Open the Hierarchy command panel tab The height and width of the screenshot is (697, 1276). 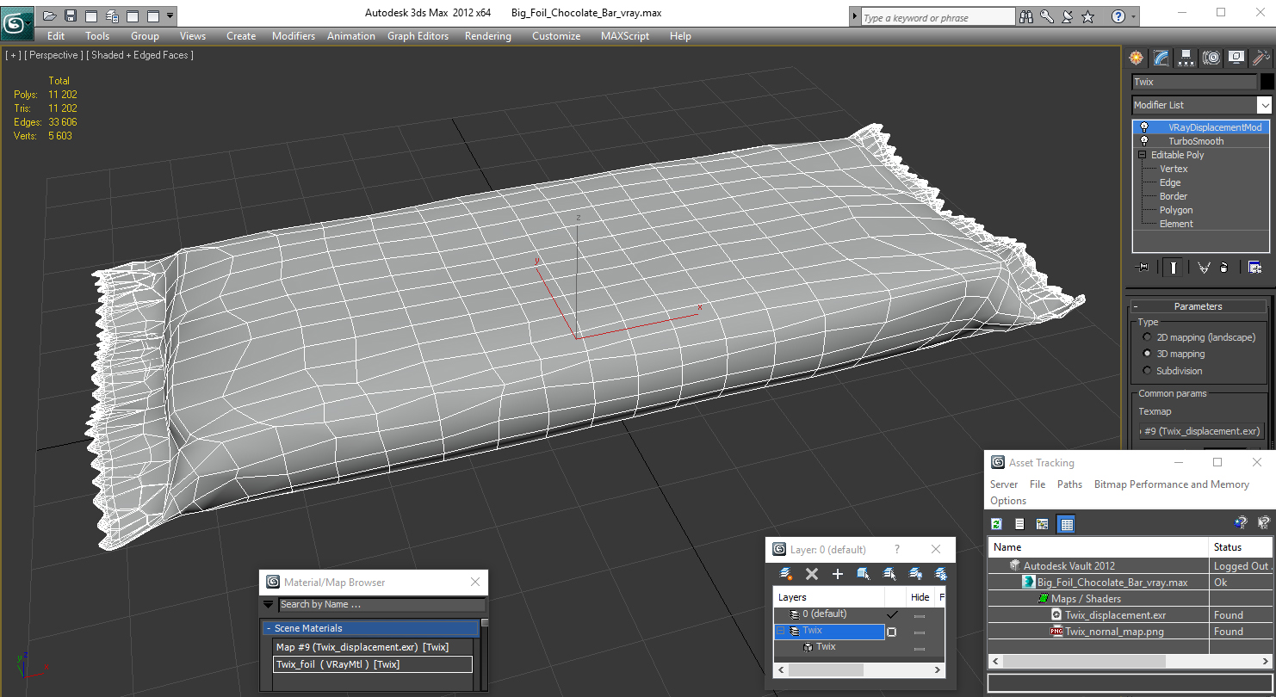(x=1186, y=58)
